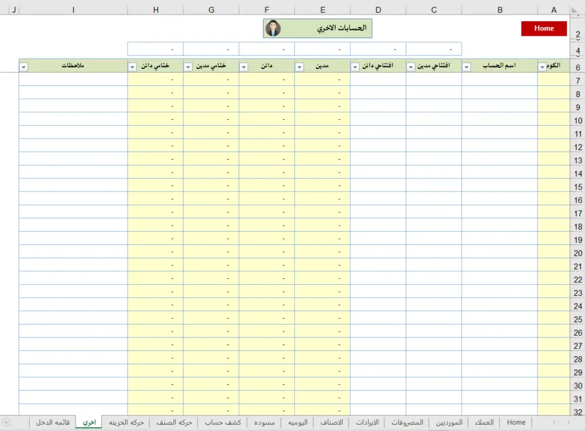Select column H header
The height and width of the screenshot is (431, 585).
tap(156, 10)
